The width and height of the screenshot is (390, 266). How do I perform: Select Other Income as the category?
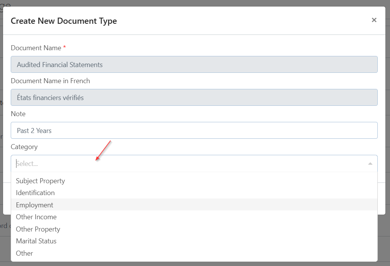pos(36,217)
